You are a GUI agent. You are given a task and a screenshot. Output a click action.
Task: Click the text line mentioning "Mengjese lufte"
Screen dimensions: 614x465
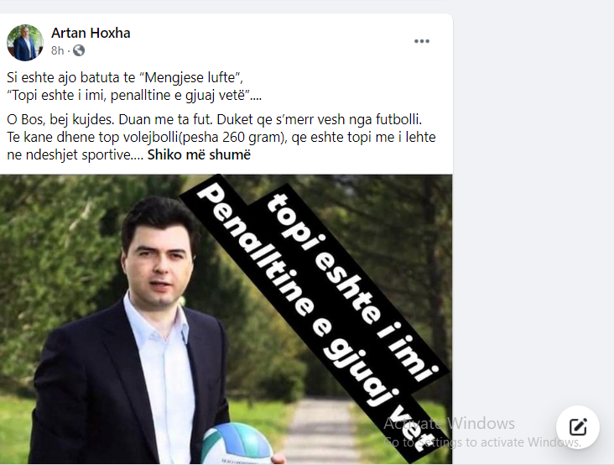pyautogui.click(x=125, y=77)
